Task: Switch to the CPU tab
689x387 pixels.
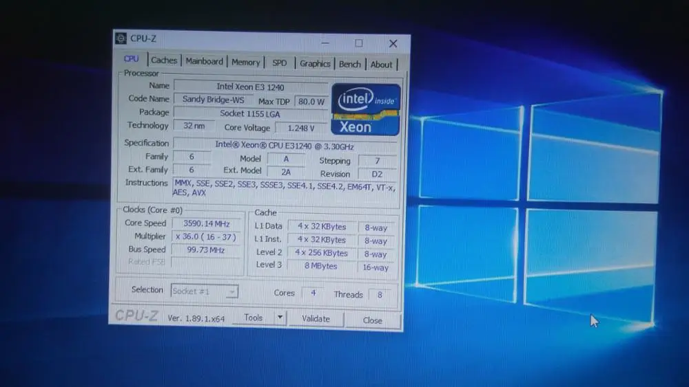Action: (131, 58)
